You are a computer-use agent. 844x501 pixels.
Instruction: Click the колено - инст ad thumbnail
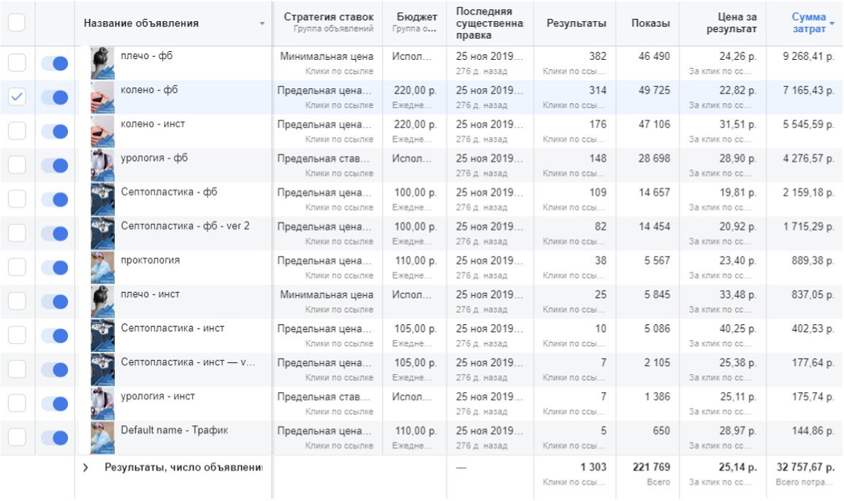coord(102,131)
